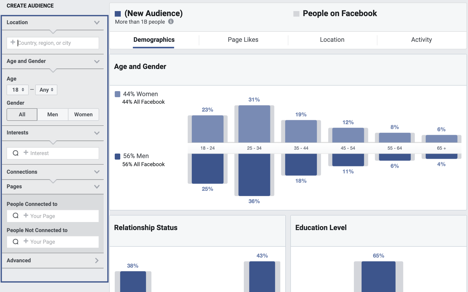Collapse the Location filter section
468x292 pixels.
pyautogui.click(x=97, y=22)
